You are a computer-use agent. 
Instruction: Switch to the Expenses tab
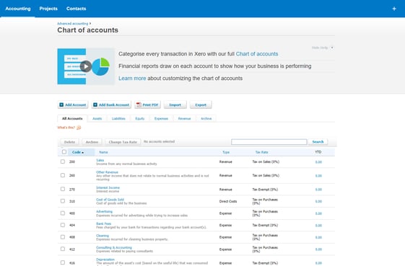click(161, 118)
